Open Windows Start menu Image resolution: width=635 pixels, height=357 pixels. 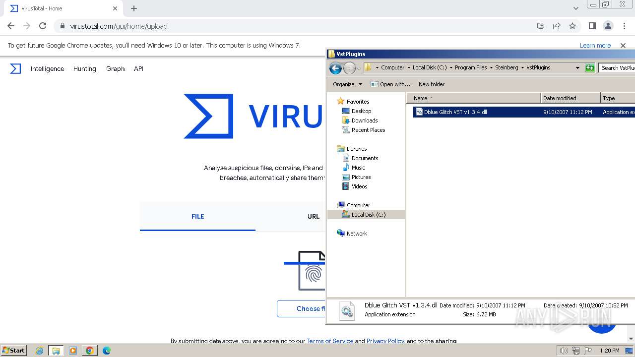pyautogui.click(x=13, y=350)
